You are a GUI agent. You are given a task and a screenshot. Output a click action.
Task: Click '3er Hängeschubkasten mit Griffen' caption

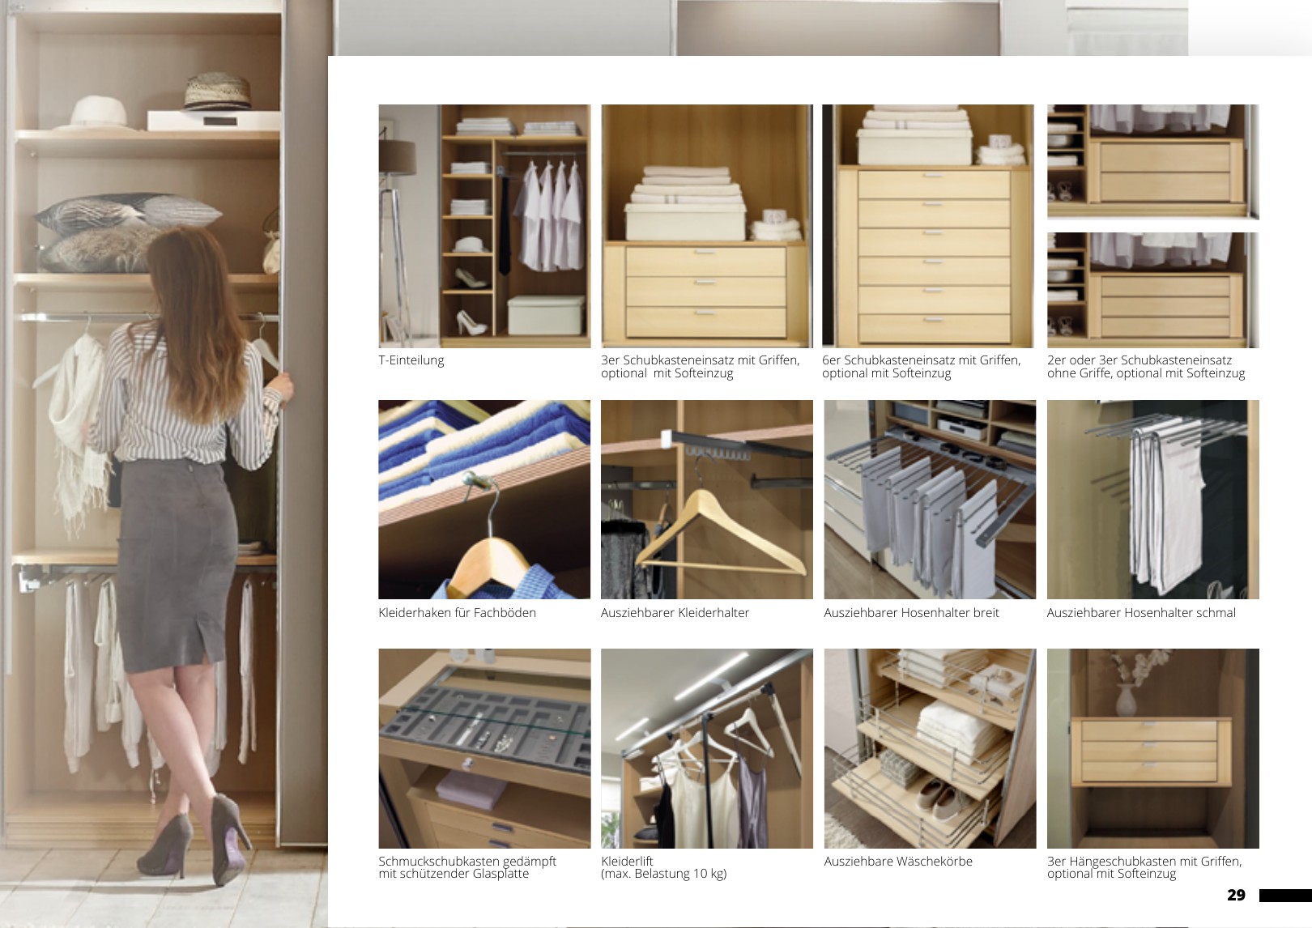tap(1144, 862)
